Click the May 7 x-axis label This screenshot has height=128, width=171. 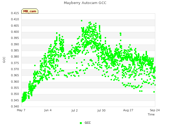[x=21, y=110]
